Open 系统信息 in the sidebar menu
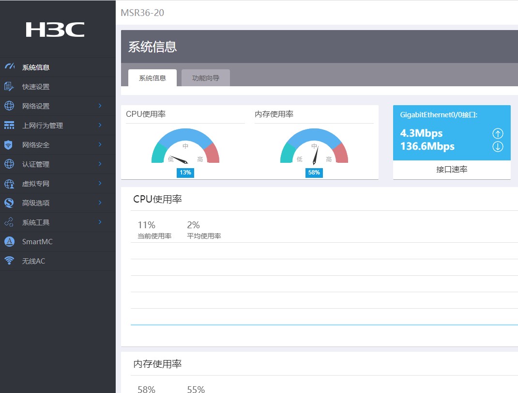The height and width of the screenshot is (393, 518). point(58,67)
